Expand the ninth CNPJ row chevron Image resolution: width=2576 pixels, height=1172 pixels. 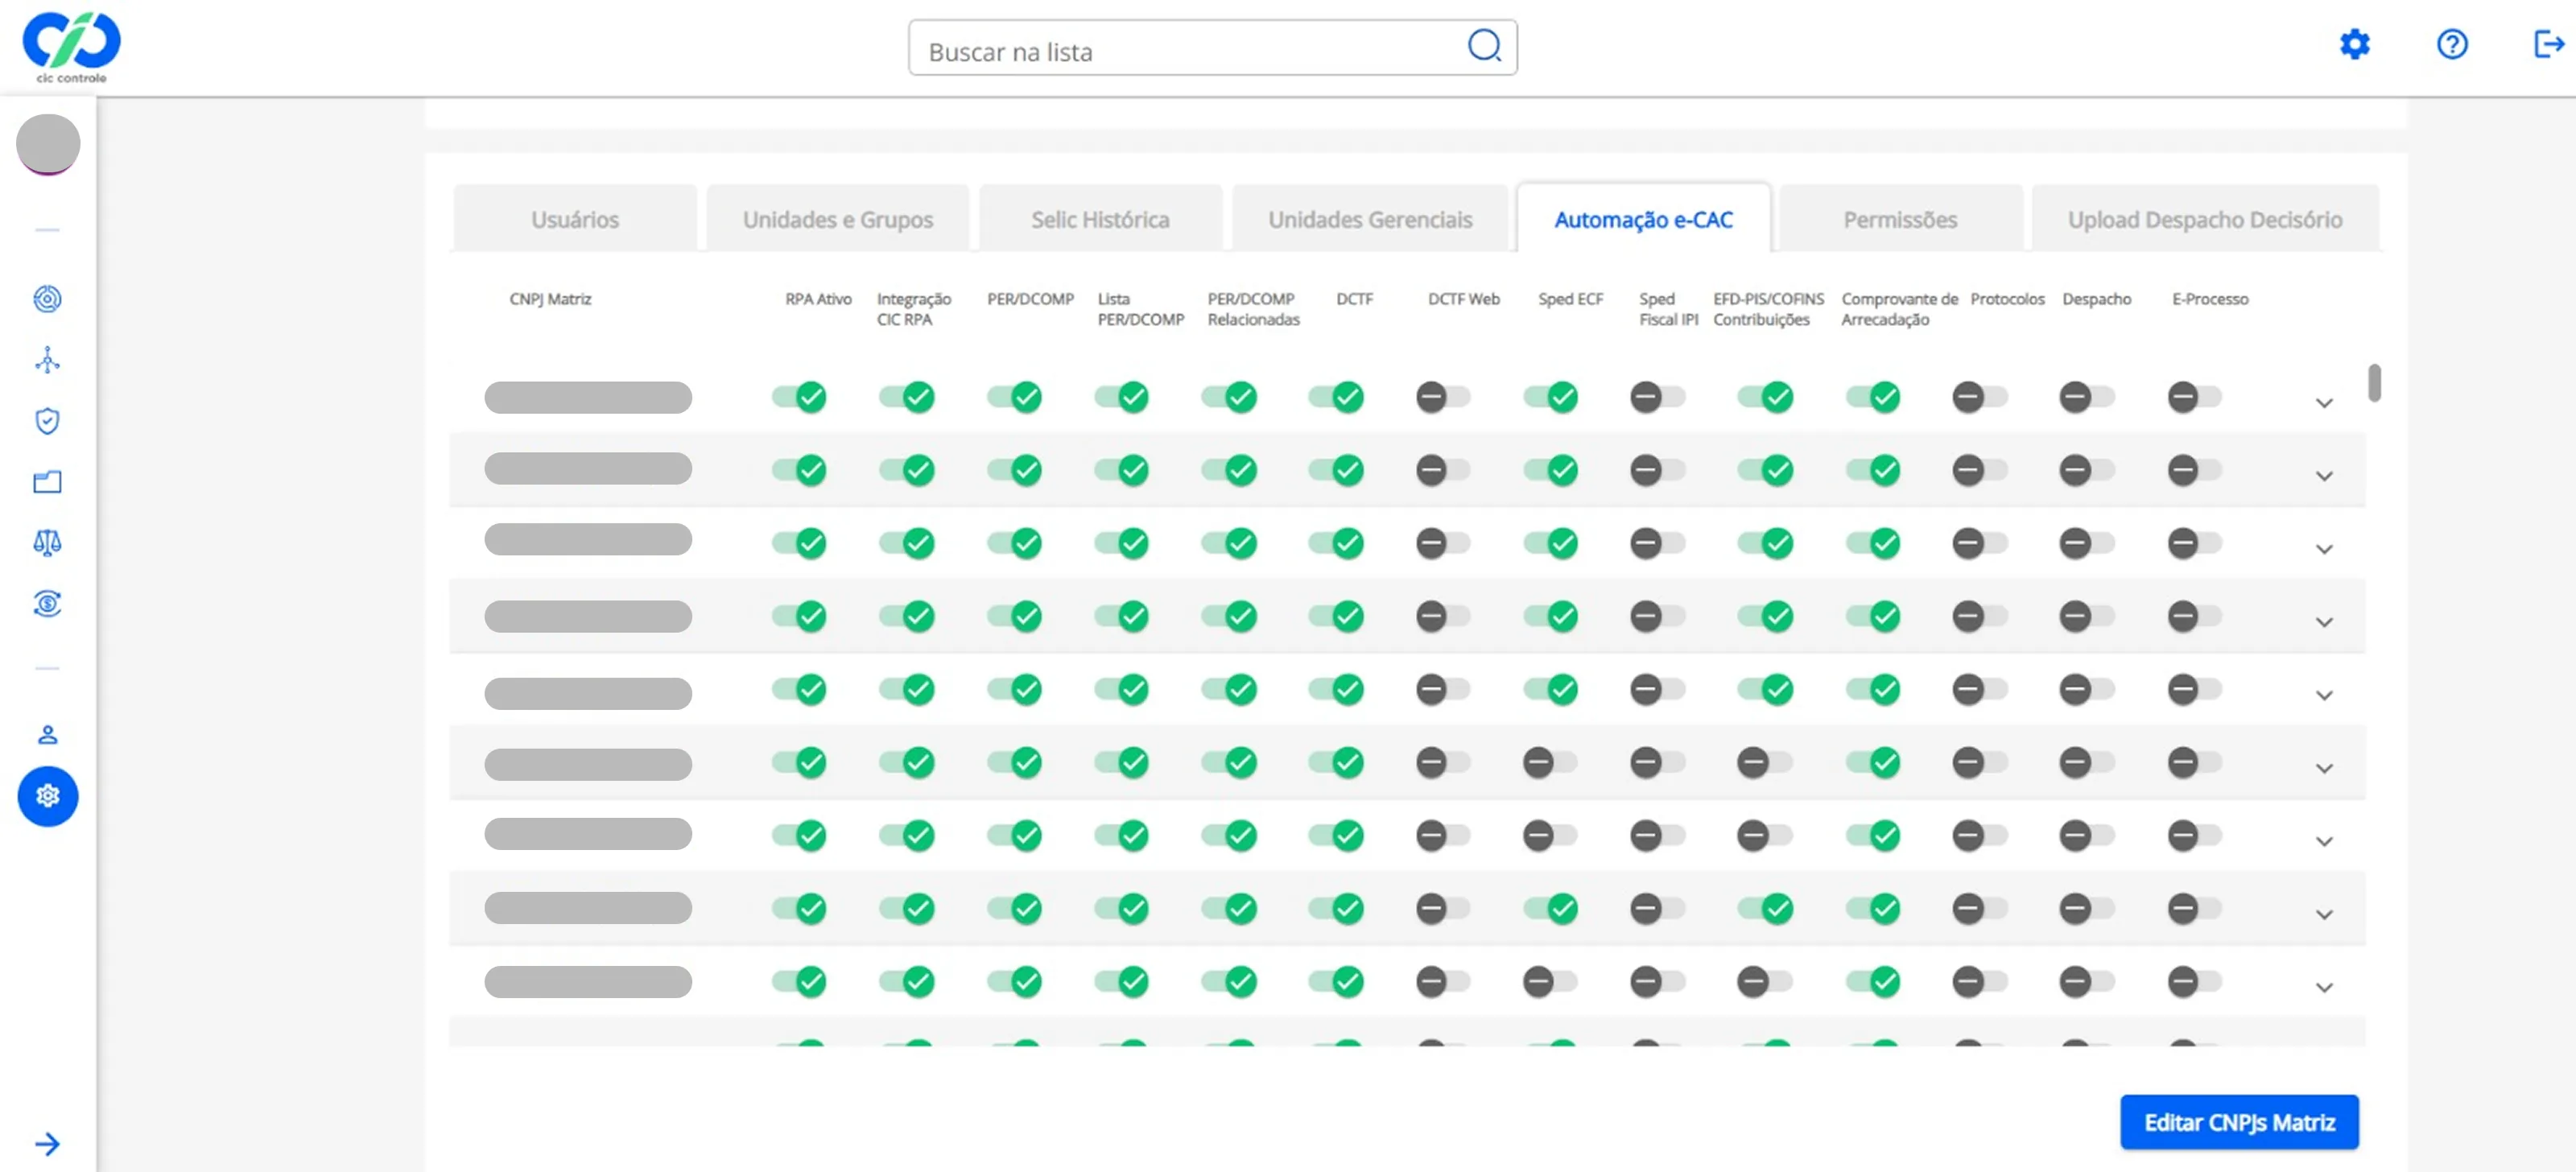2324,987
